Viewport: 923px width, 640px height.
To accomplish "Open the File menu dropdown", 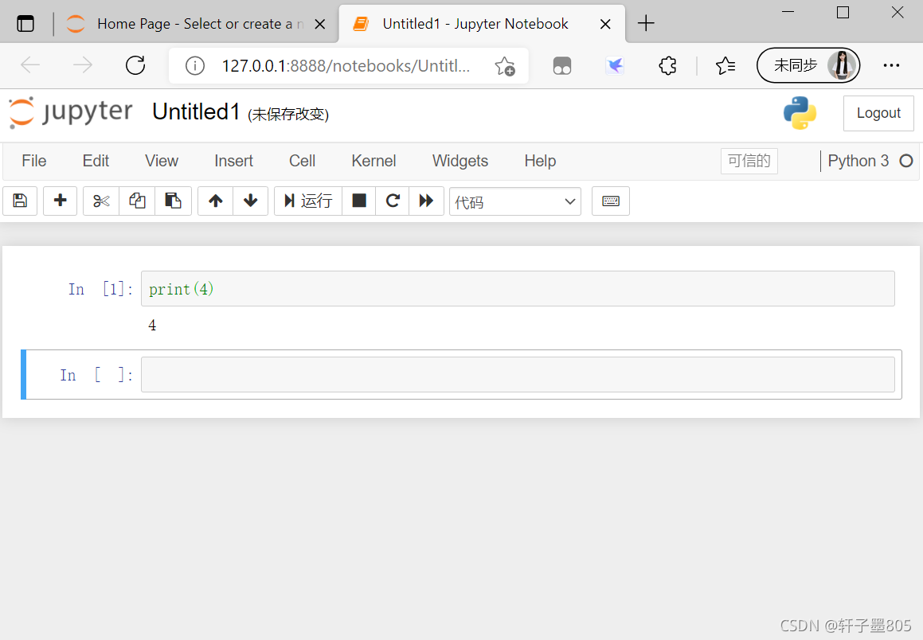I will (33, 161).
